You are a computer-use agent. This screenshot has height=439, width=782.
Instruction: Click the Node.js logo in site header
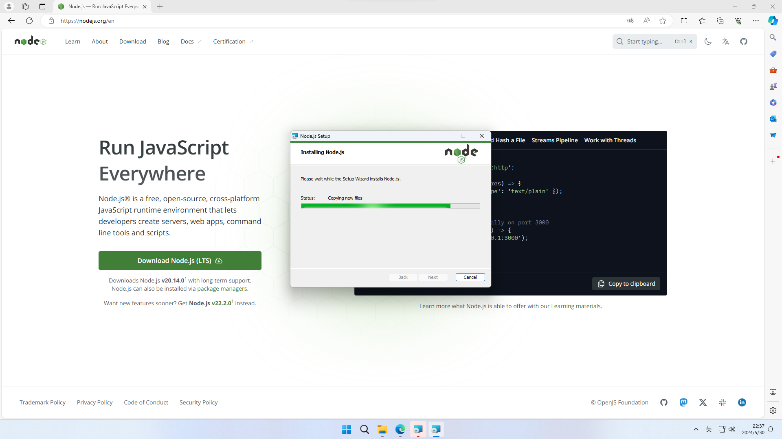pos(31,41)
